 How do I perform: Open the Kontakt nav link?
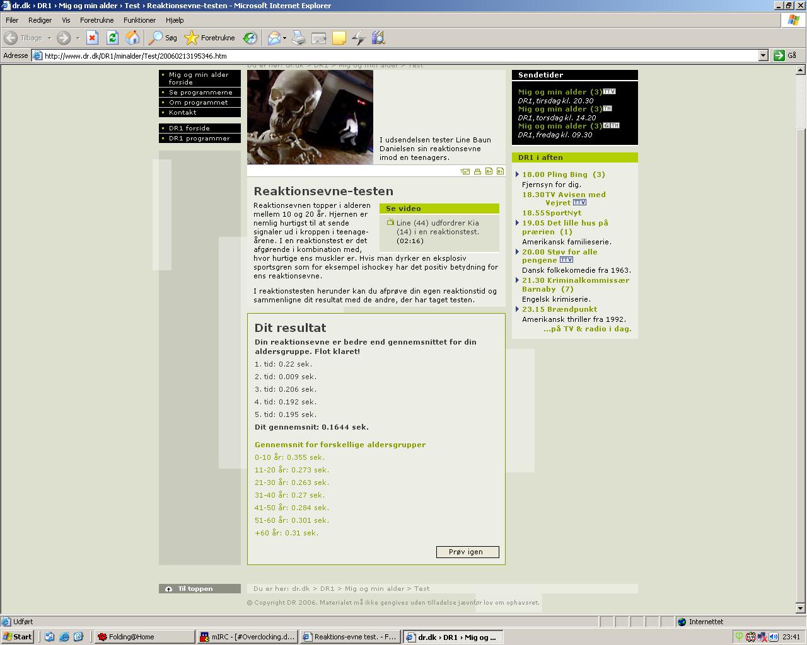click(200, 112)
